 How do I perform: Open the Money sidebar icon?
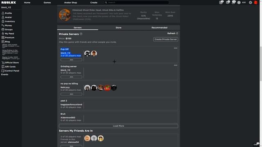pos(3,25)
